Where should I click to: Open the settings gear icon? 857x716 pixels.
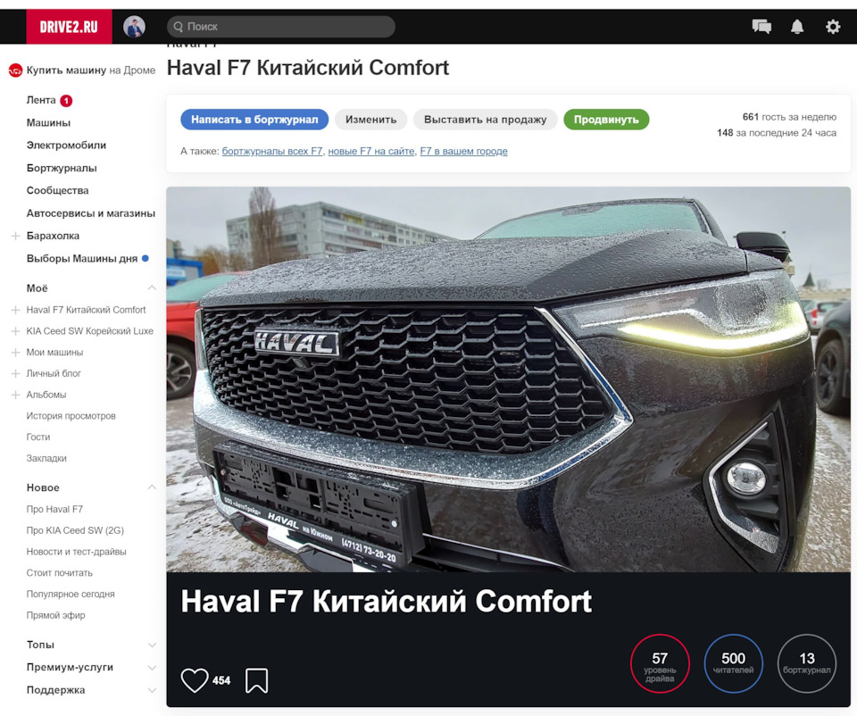tap(832, 26)
